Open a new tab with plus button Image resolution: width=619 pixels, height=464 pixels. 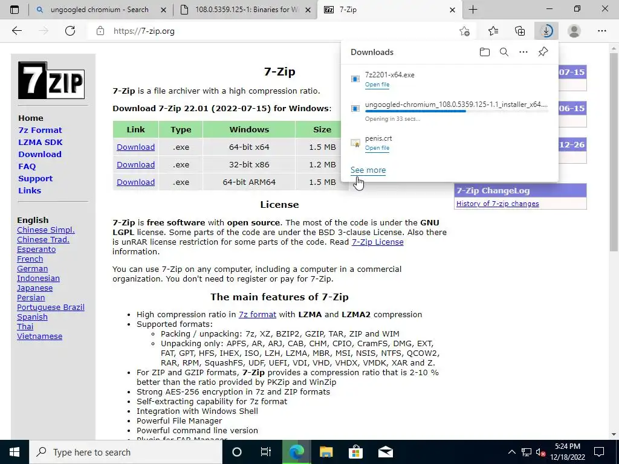(473, 10)
